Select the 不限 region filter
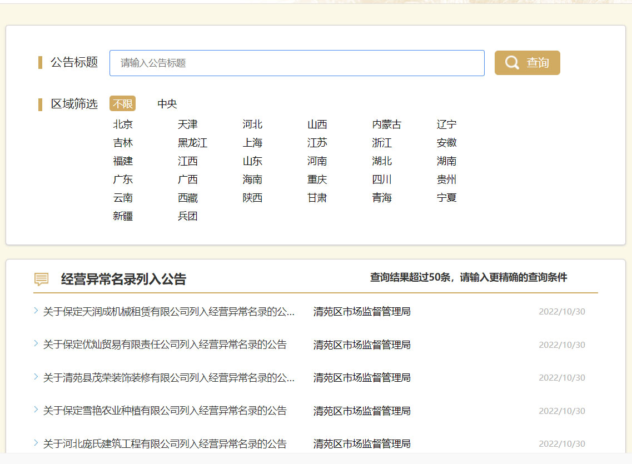Viewport: 632px width, 464px height. tap(122, 103)
